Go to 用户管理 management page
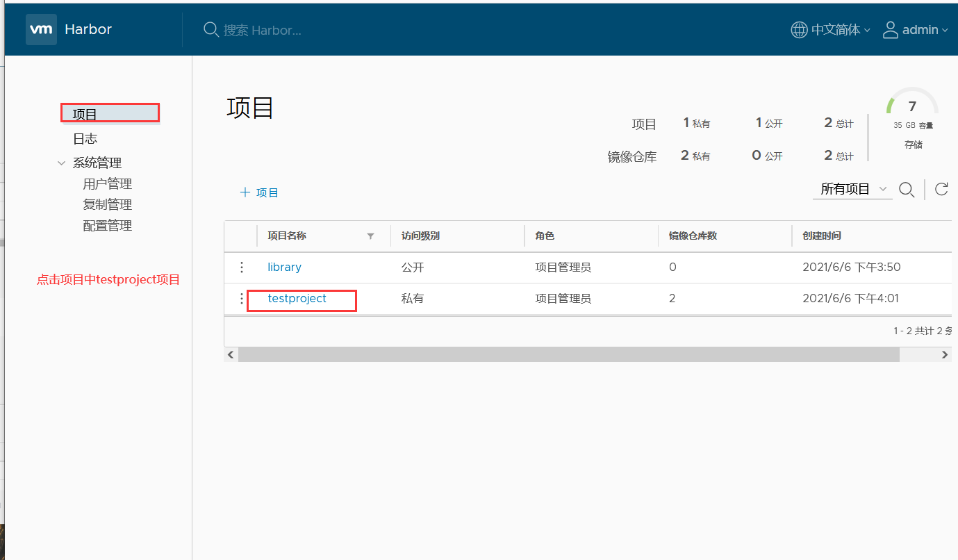The width and height of the screenshot is (958, 560). coord(107,183)
